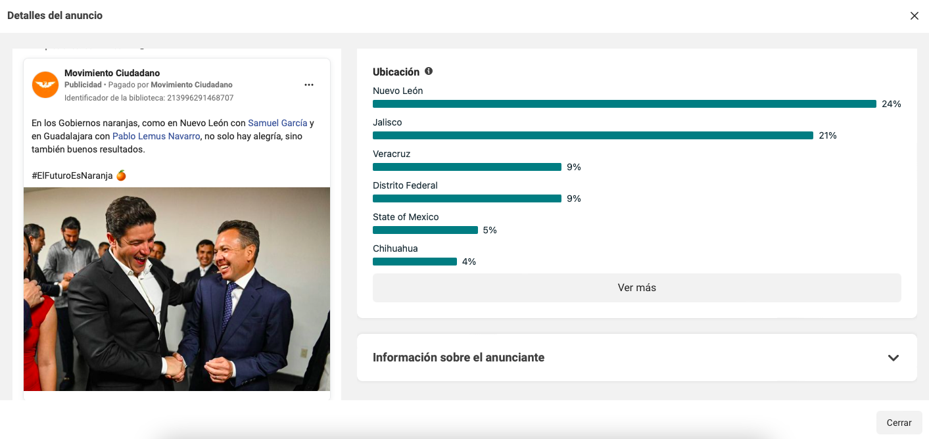This screenshot has height=439, width=929.
Task: Close the Detalles del anuncio dialog
Action: click(914, 16)
